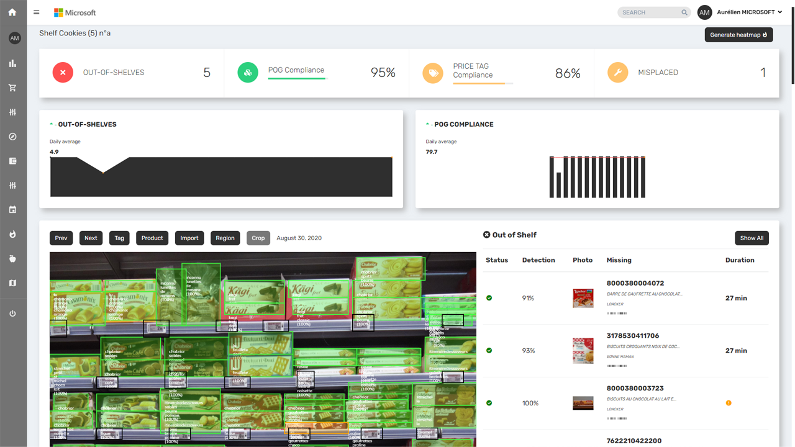Click the orange highlighted product box on shelf image
The image size is (795, 447).
(316, 428)
